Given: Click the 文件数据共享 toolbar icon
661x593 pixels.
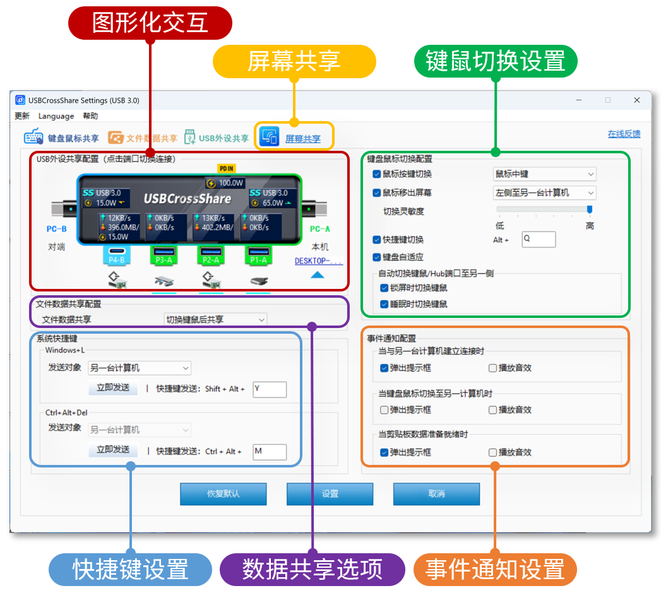Looking at the screenshot, I should coord(116,138).
